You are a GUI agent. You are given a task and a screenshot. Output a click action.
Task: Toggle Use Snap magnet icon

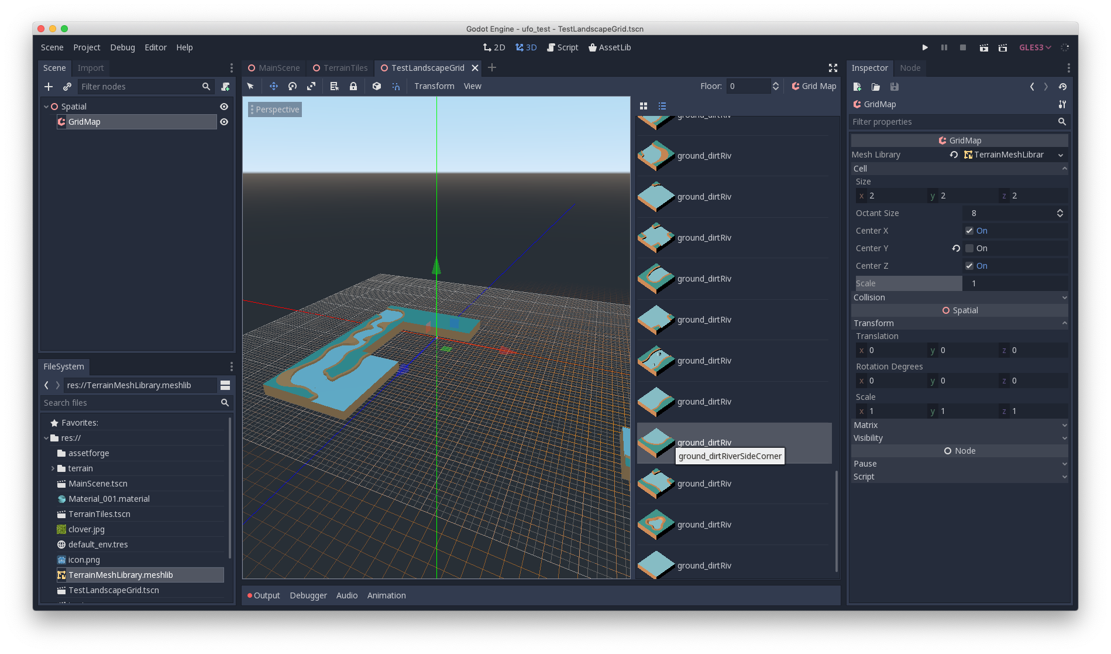coord(396,86)
